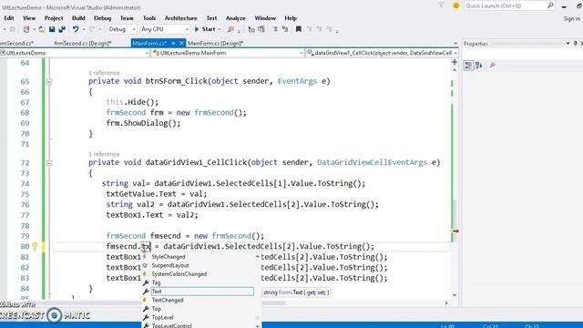This screenshot has height=328, width=583.
Task: Open the Properties panel window position dropdown
Action: pos(568,44)
